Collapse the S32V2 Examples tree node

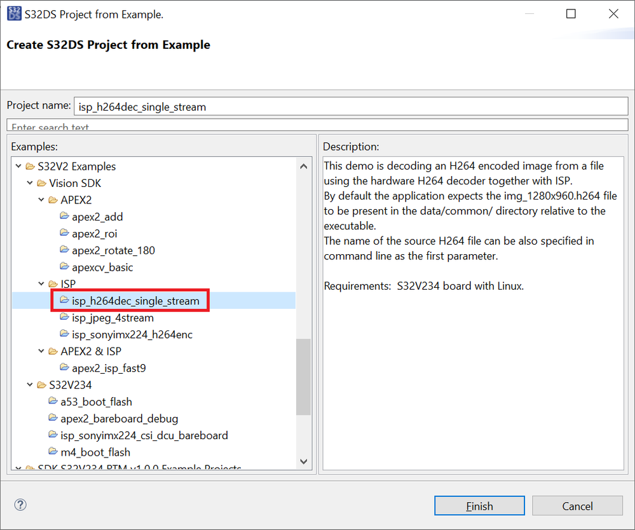[18, 166]
